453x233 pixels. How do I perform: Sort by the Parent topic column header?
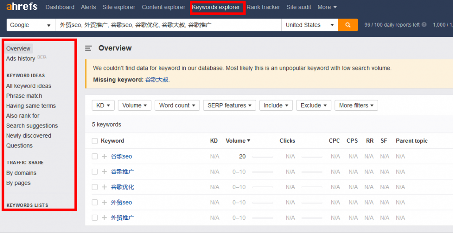[x=412, y=141]
